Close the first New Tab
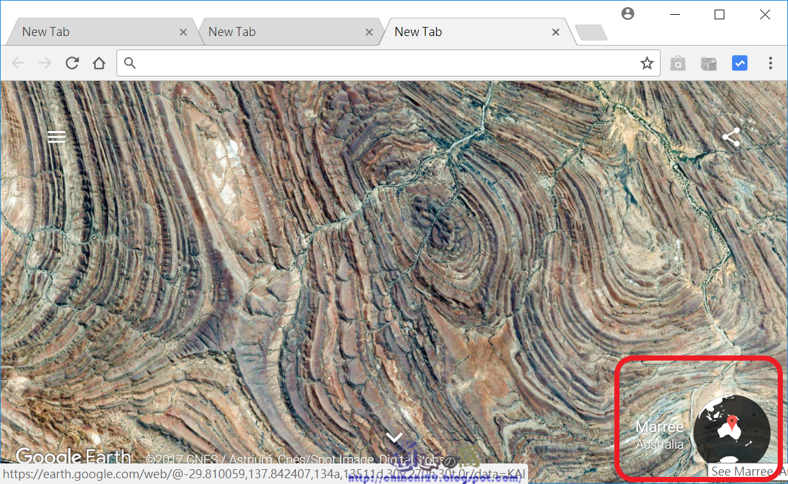788x484 pixels. tap(183, 32)
